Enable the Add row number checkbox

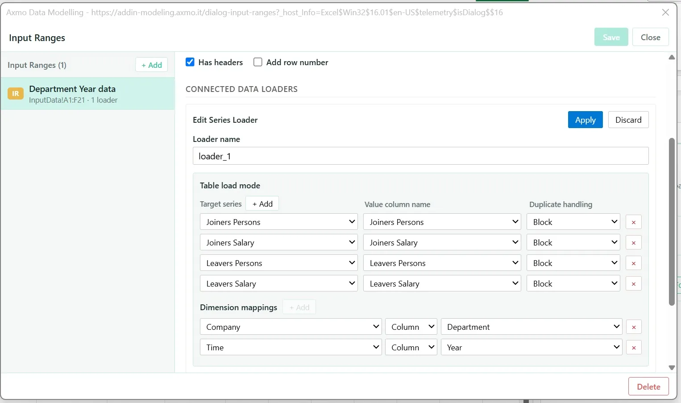258,62
